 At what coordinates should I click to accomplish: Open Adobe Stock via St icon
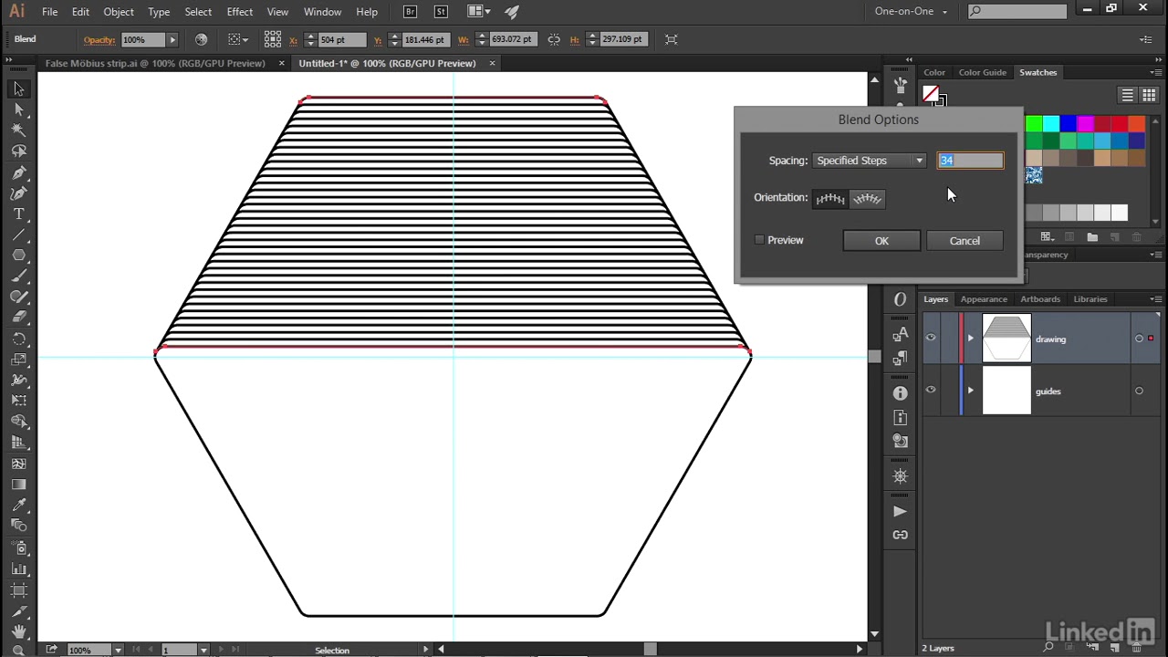point(441,11)
